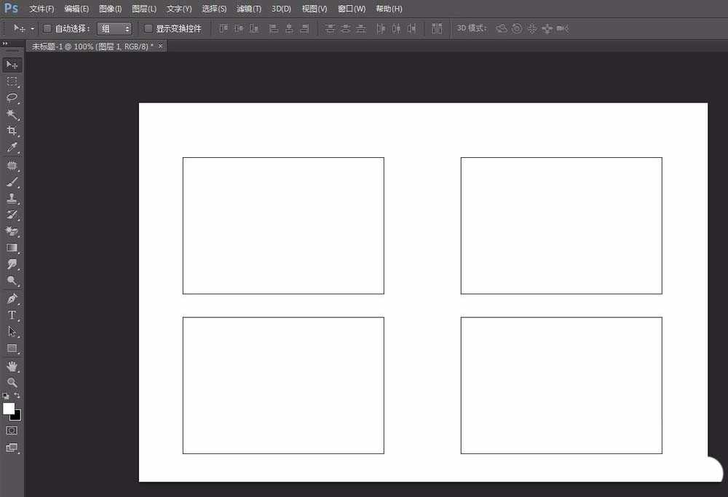Expand the collapsed tools panel double arrows
Screen dimensions: 728x497
pyautogui.click(x=6, y=44)
